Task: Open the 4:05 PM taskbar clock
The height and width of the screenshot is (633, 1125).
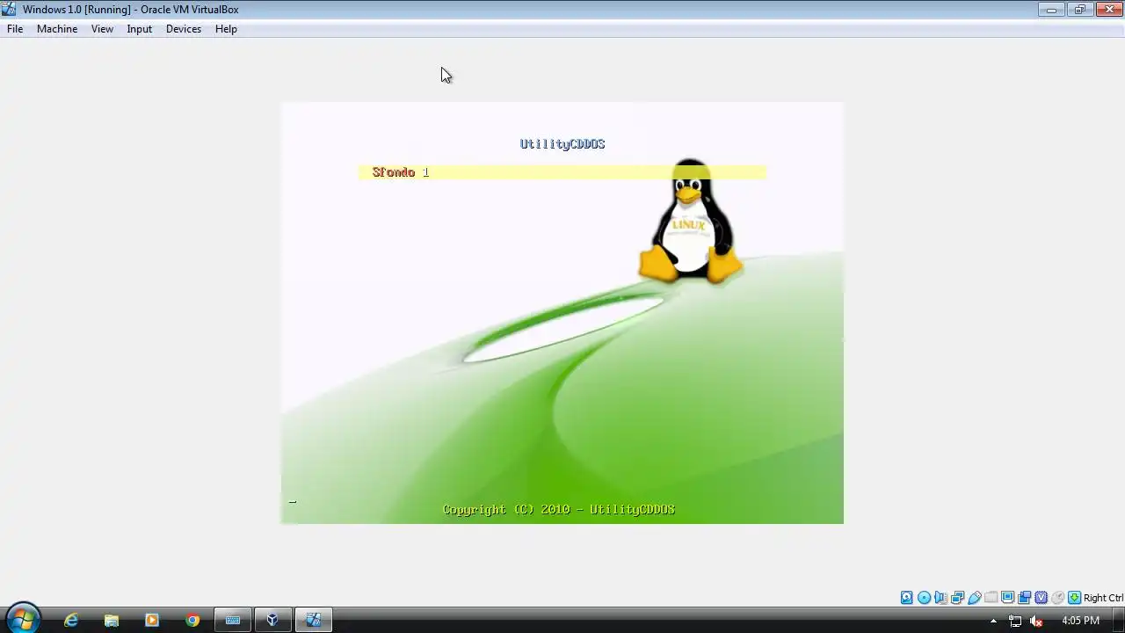Action: click(1080, 621)
